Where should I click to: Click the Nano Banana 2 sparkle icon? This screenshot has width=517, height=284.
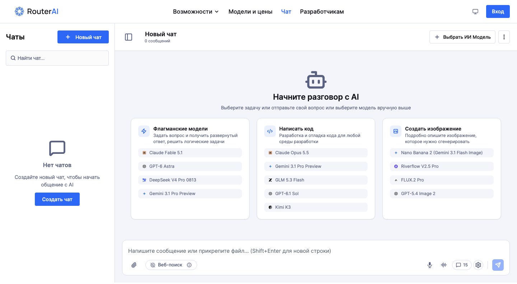[x=396, y=153]
